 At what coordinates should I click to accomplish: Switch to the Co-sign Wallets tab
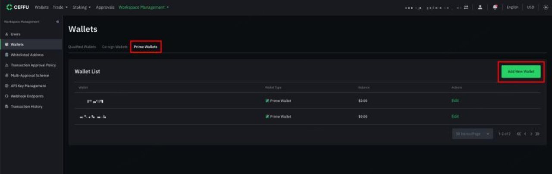[x=115, y=47]
